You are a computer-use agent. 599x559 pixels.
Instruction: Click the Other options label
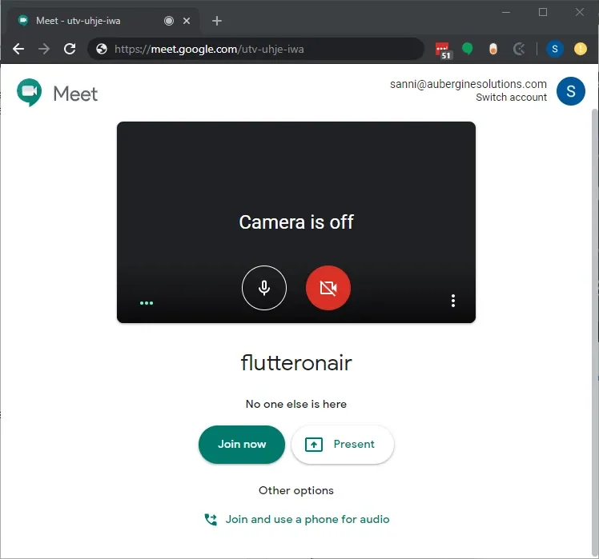pyautogui.click(x=296, y=490)
